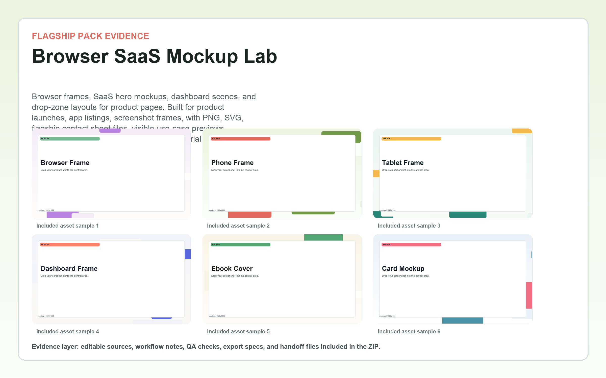This screenshot has width=606, height=378.
Task: Click the 'Included asset sample 4' caption
Action: (x=68, y=332)
